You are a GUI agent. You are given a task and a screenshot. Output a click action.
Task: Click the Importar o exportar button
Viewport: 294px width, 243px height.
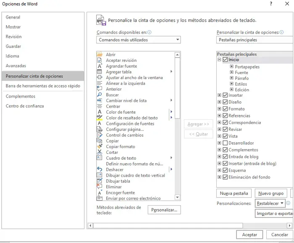point(274,214)
